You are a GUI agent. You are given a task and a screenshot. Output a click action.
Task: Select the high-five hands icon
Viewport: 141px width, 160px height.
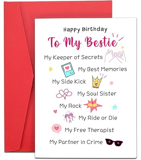pos(69,117)
